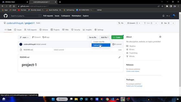Open the Wiki tab
The height and width of the screenshot is (102, 181).
coord(65,30)
